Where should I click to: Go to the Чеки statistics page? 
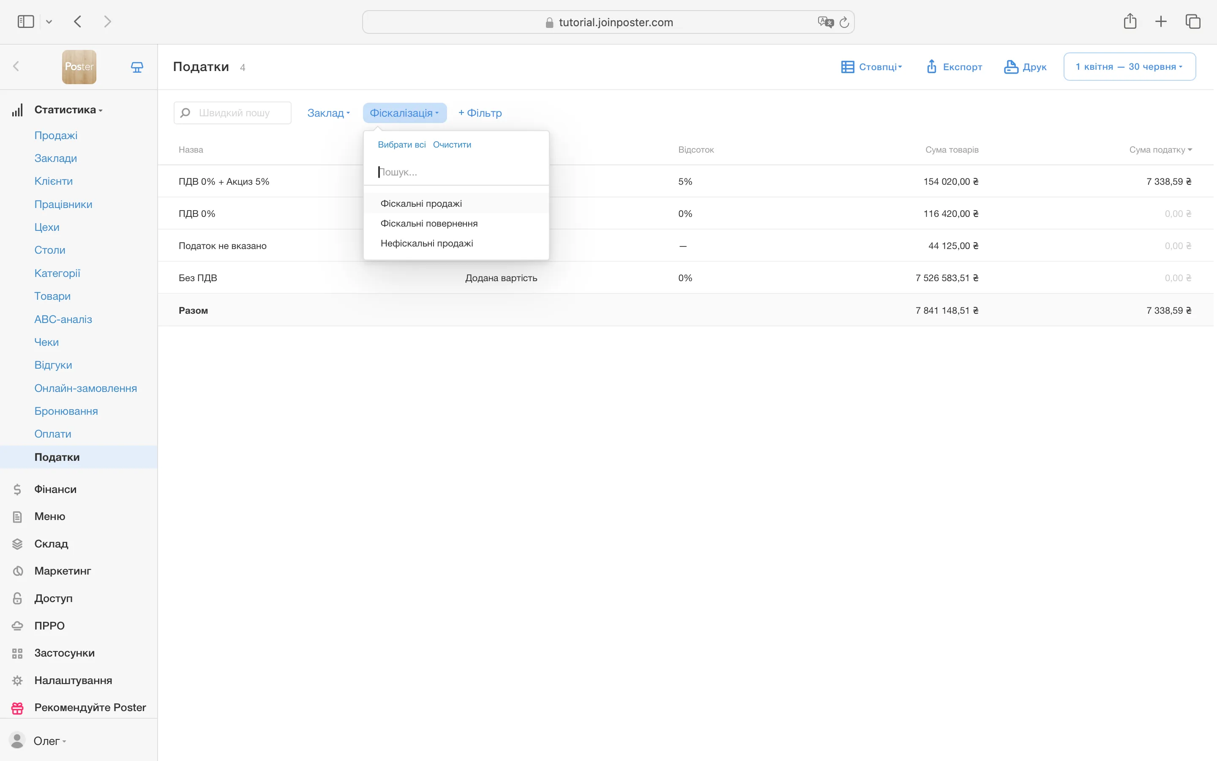point(46,342)
